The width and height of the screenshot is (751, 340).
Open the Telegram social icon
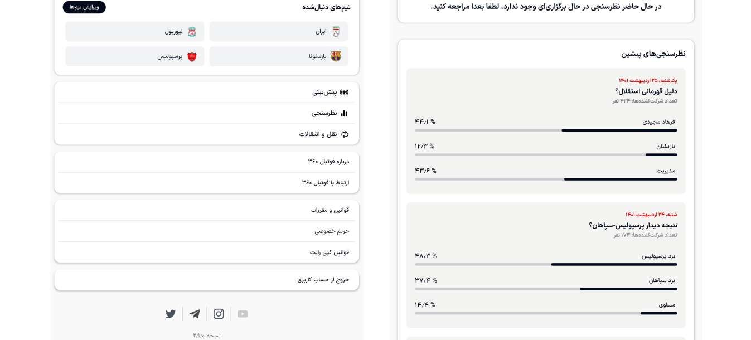(x=195, y=314)
